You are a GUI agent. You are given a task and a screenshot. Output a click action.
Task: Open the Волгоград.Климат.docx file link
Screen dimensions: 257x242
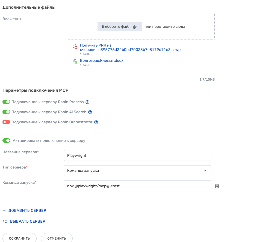[x=102, y=60]
